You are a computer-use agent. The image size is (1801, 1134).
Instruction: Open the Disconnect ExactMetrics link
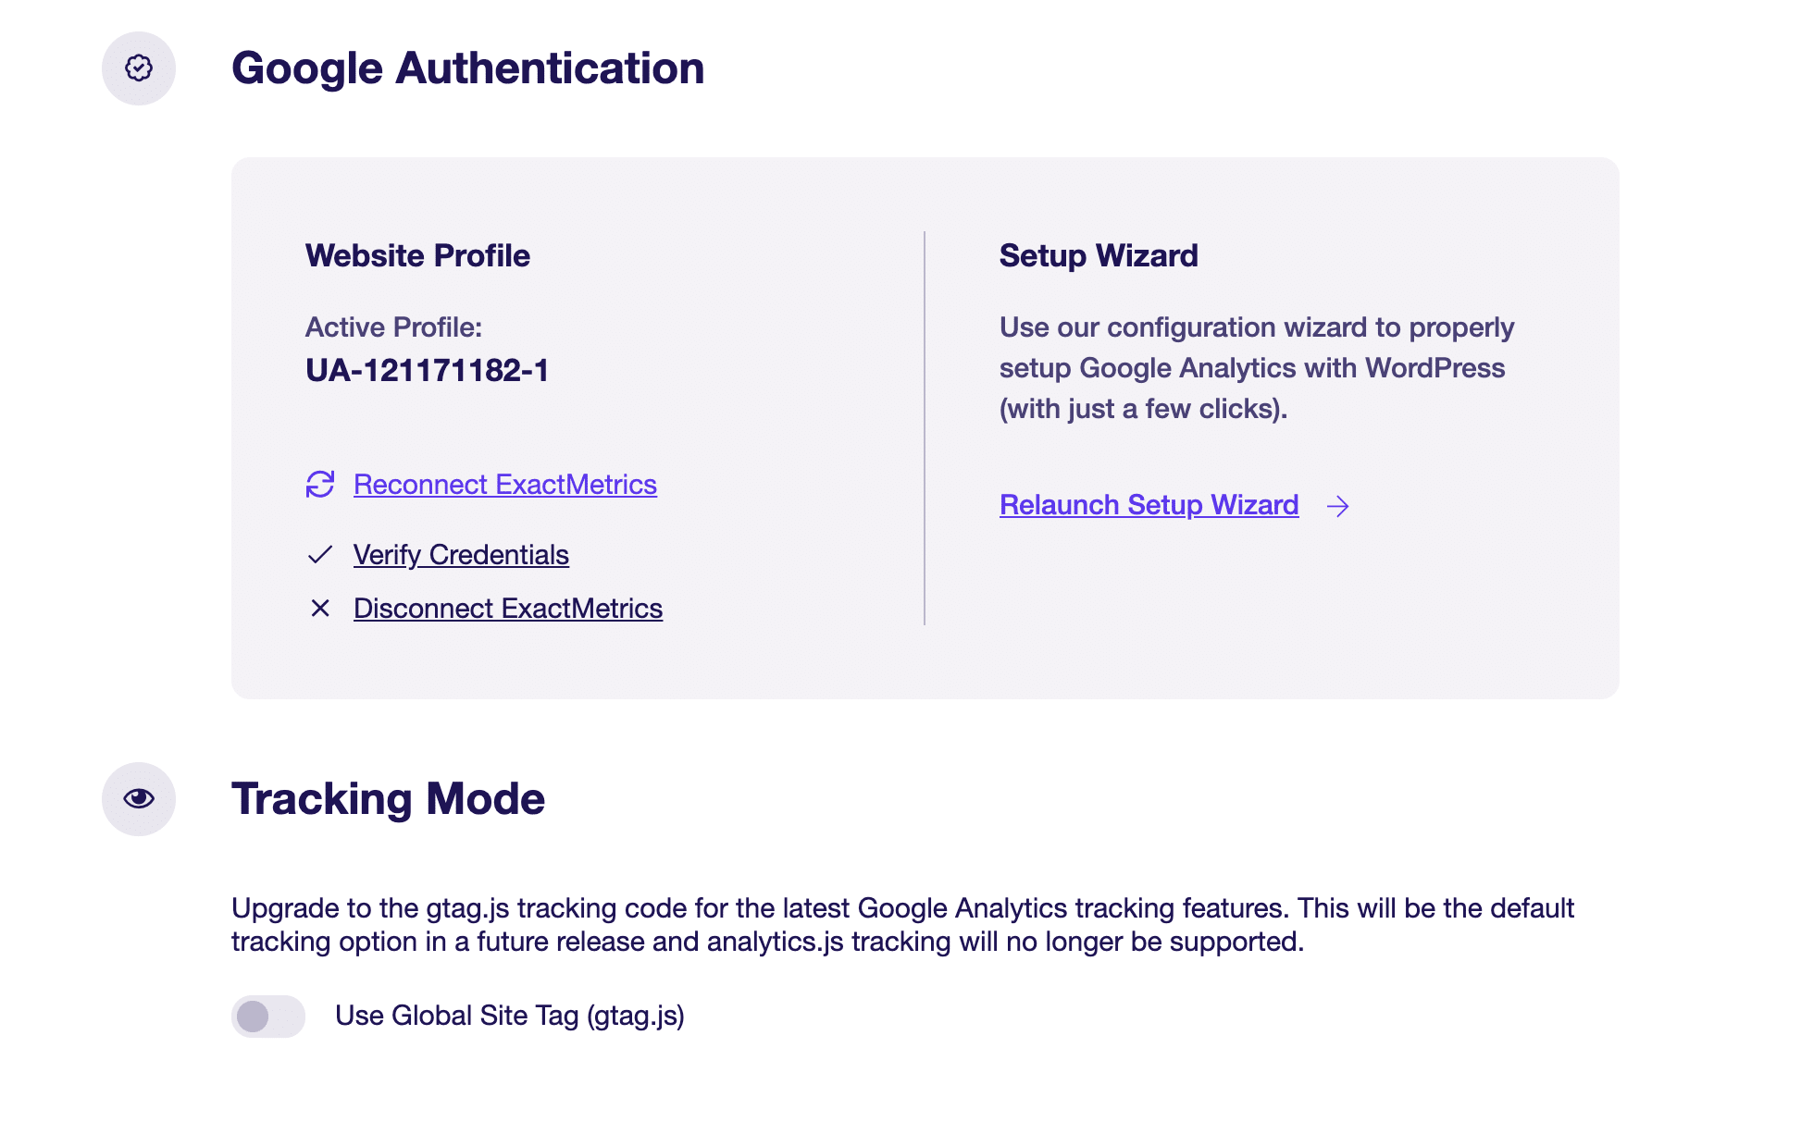508,609
